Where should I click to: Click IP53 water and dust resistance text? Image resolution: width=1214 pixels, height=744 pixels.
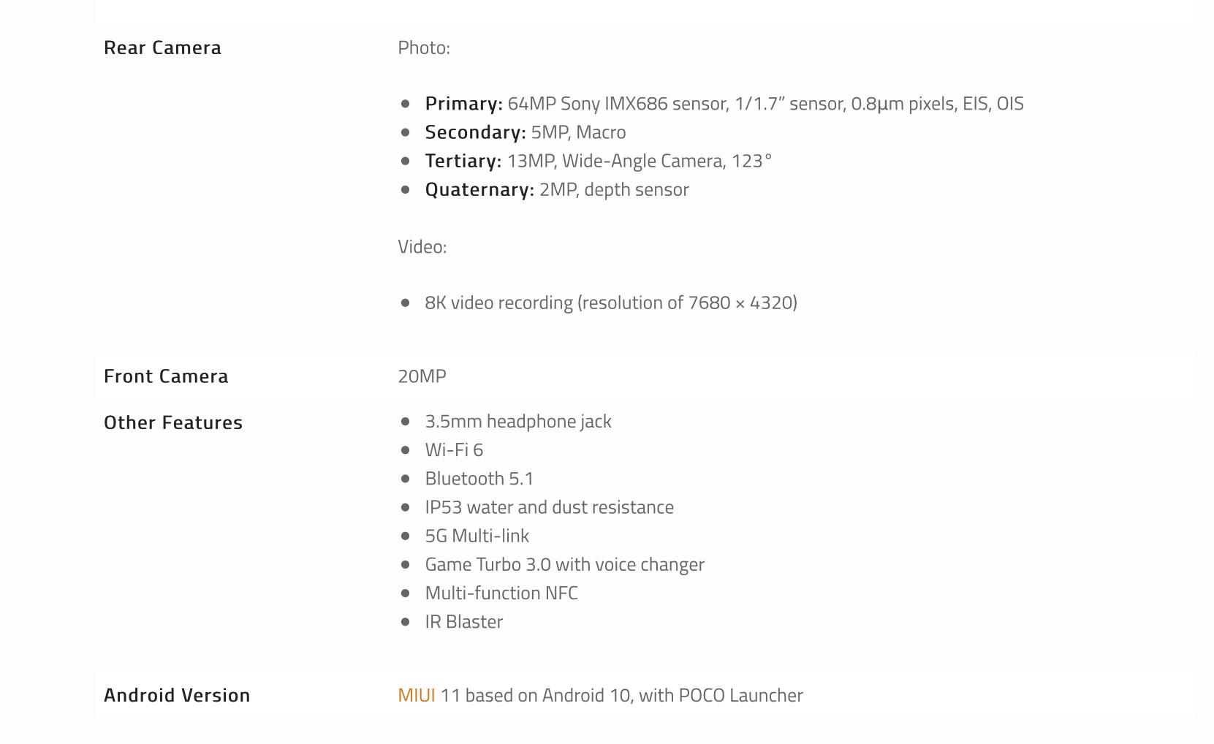pyautogui.click(x=550, y=507)
